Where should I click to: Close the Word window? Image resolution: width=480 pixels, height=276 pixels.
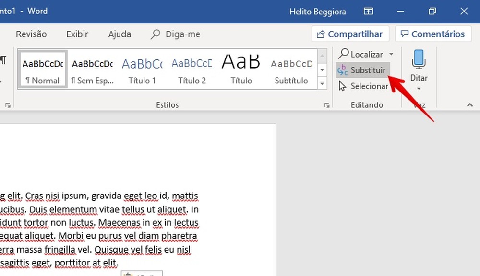pos(464,11)
